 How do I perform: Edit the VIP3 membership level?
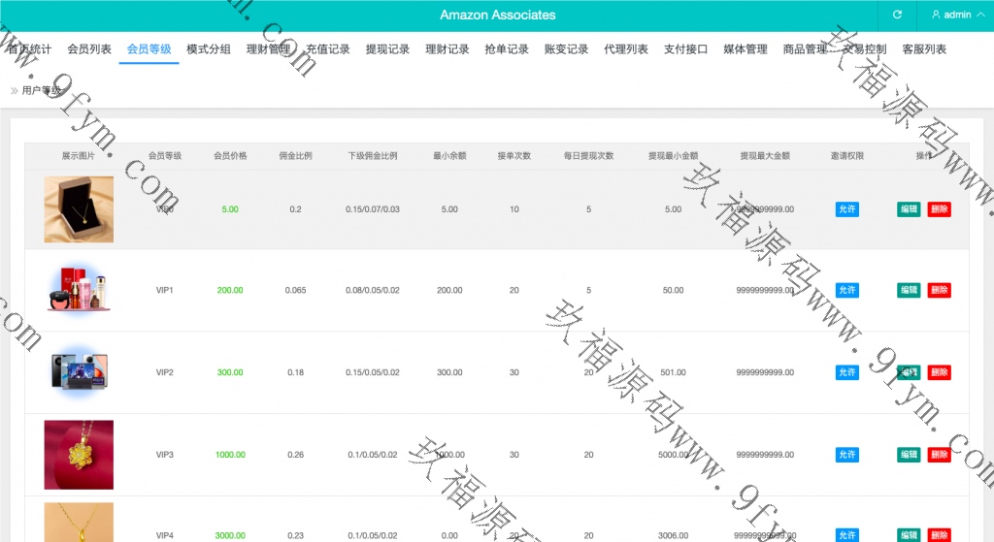tap(909, 455)
